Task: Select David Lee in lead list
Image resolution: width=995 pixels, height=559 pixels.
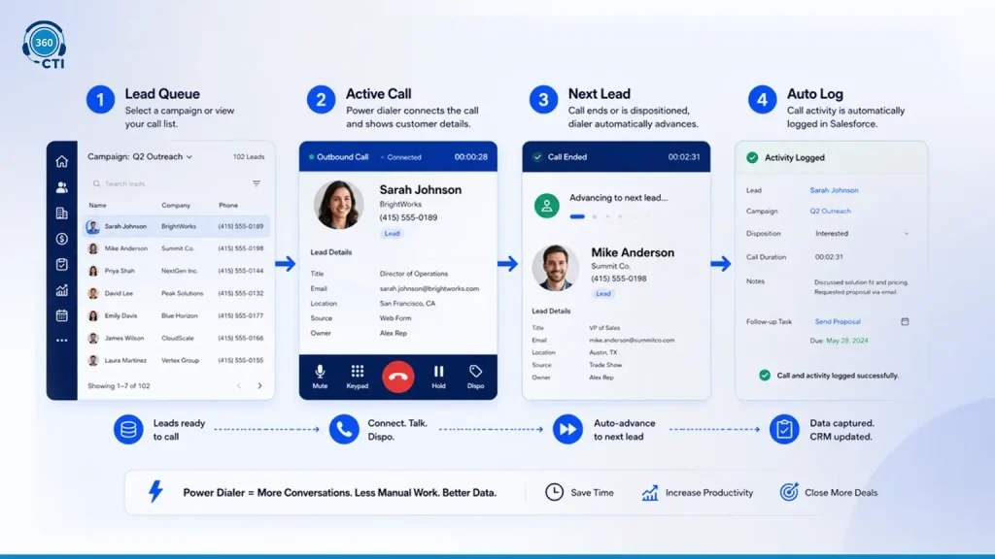Action: click(176, 293)
